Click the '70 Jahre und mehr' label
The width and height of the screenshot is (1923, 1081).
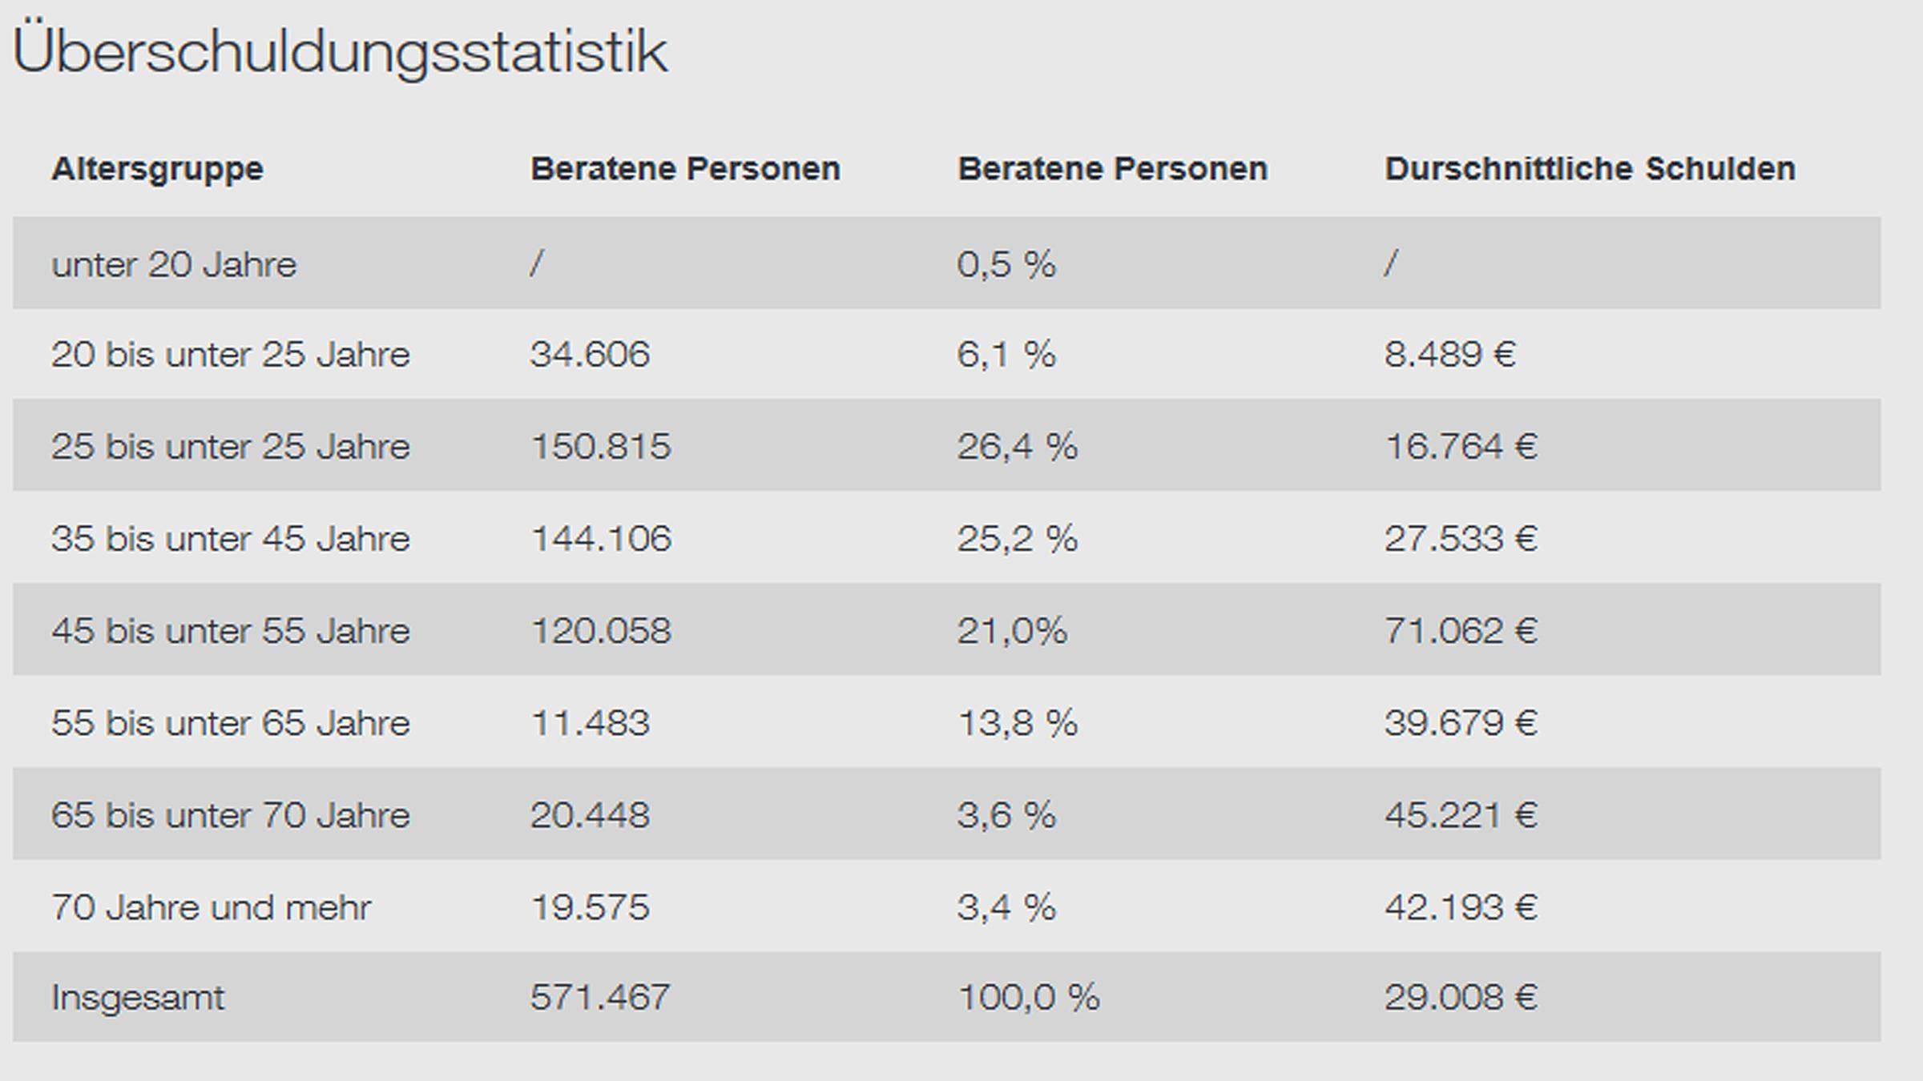[211, 907]
